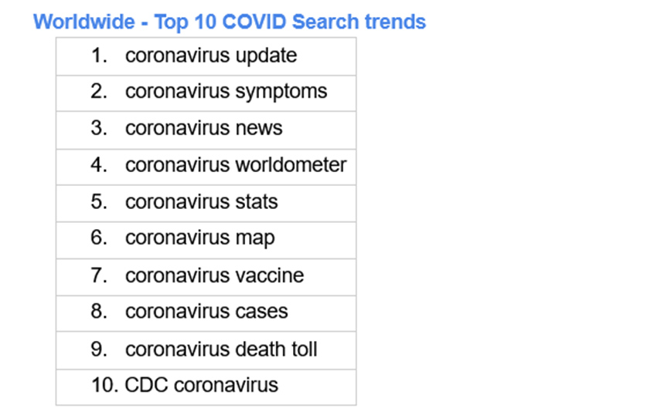This screenshot has height=415, width=671.
Task: Select the "coronavirus death toll" row
Action: [221, 349]
